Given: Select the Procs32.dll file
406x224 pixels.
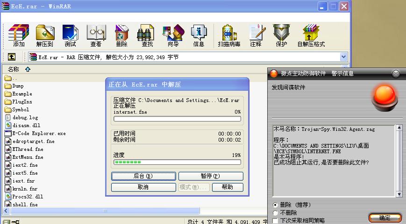Looking at the screenshot, I should [24, 197].
